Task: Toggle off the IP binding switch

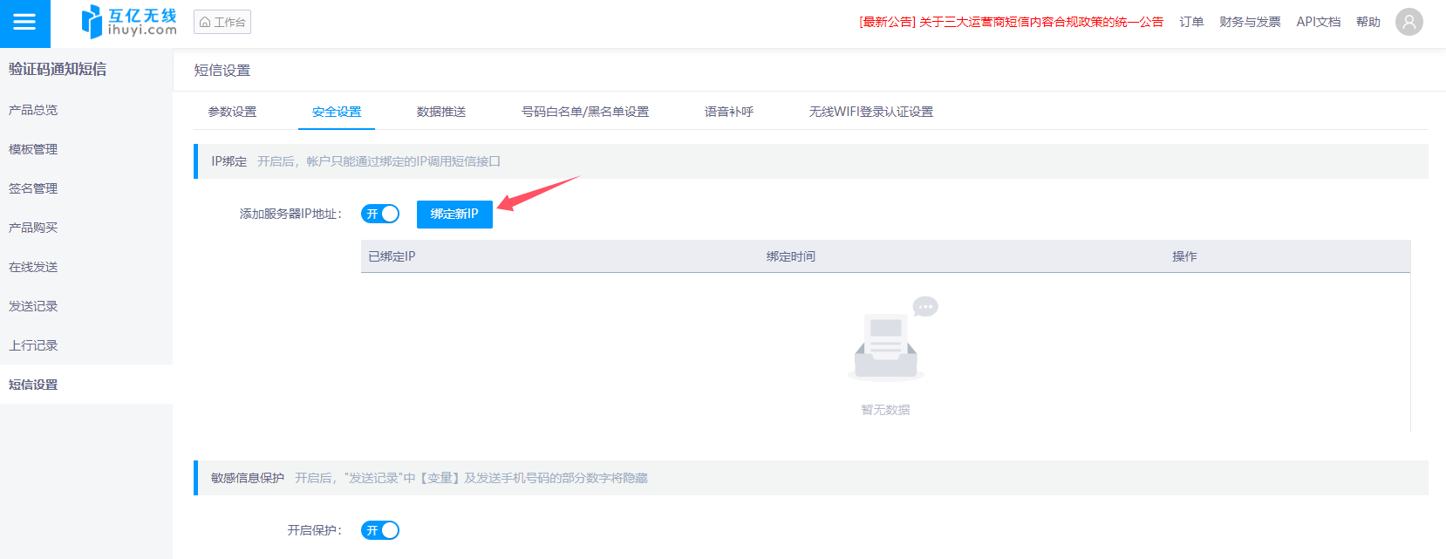Action: coord(380,214)
